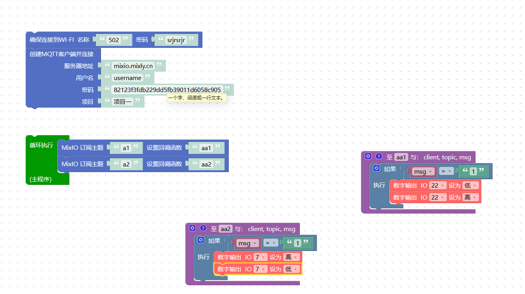Open the 高 level dropdown for IO 7
525x294 pixels.
(291, 257)
